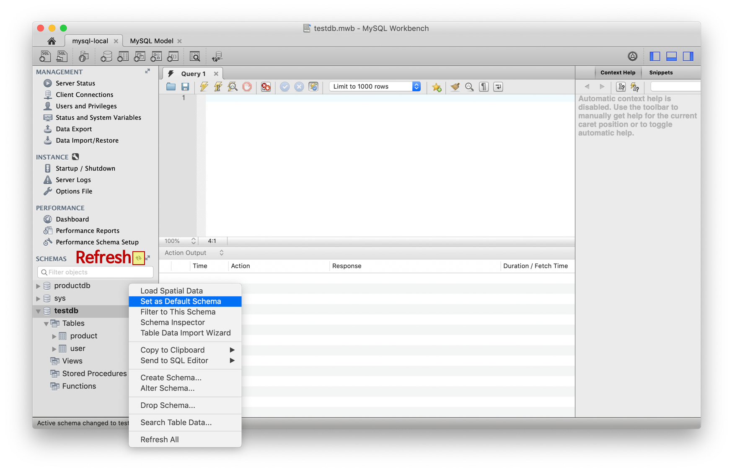
Task: Open the Data Export management link
Action: [x=74, y=129]
